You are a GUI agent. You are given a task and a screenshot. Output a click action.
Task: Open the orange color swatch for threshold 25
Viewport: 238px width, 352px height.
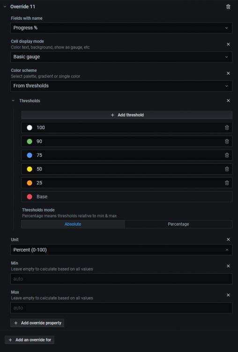(x=30, y=183)
